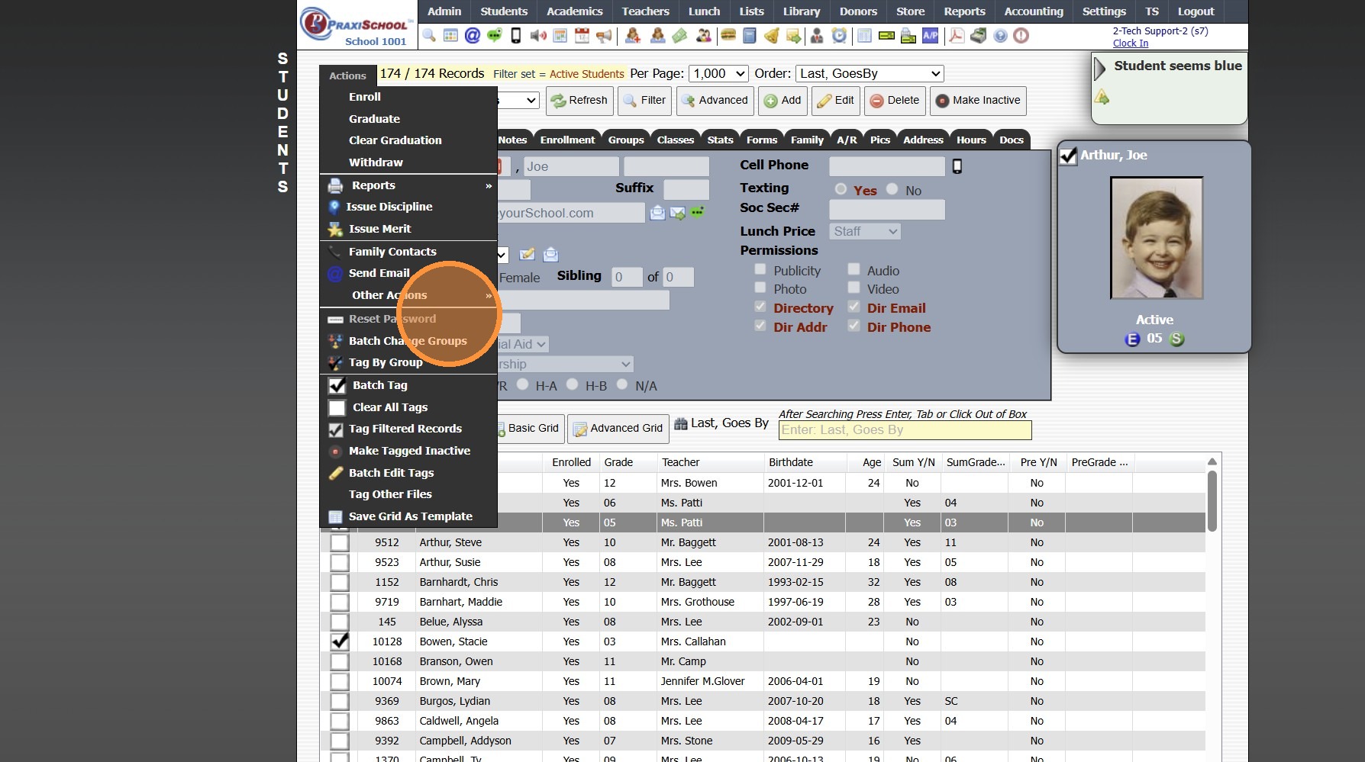Open the alarm clock icon

pyautogui.click(x=839, y=36)
